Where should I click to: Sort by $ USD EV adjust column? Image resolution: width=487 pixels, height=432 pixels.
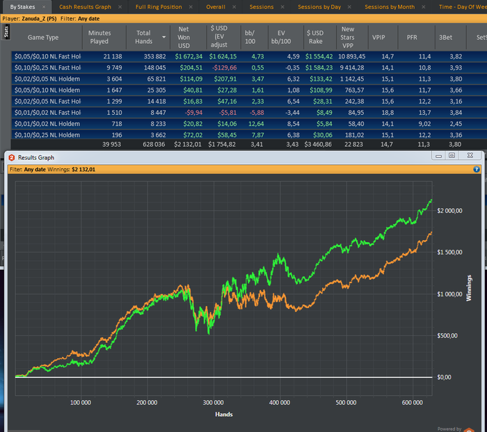[x=219, y=37]
